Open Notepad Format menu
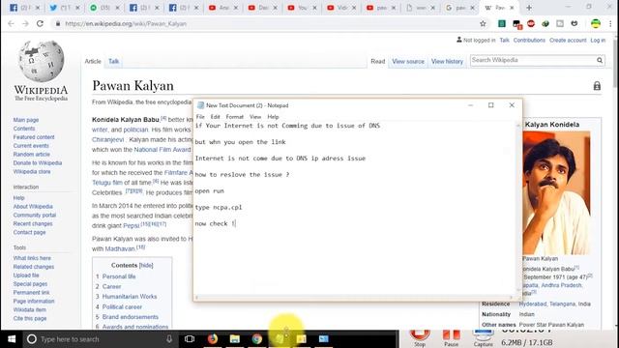 tap(234, 117)
